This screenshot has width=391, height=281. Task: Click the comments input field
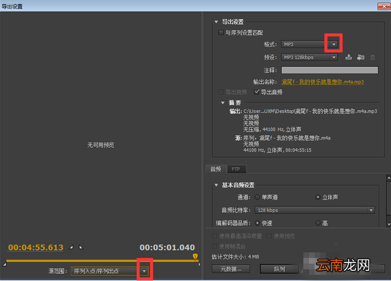pyautogui.click(x=330, y=70)
